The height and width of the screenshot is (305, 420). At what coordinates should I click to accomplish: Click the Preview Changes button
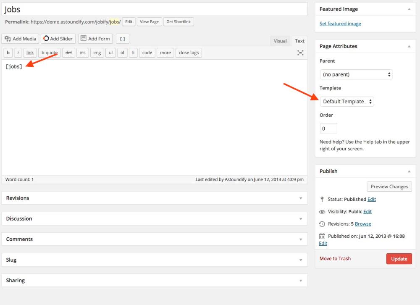pyautogui.click(x=389, y=187)
